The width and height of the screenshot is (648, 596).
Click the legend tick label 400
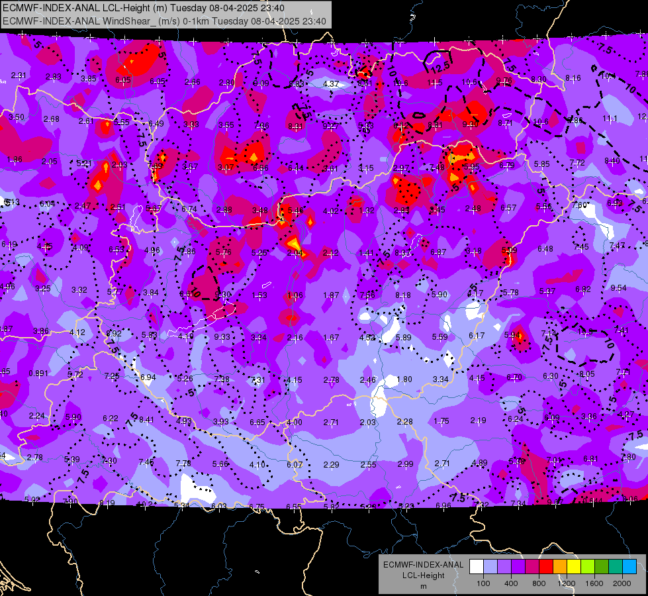[x=511, y=583]
